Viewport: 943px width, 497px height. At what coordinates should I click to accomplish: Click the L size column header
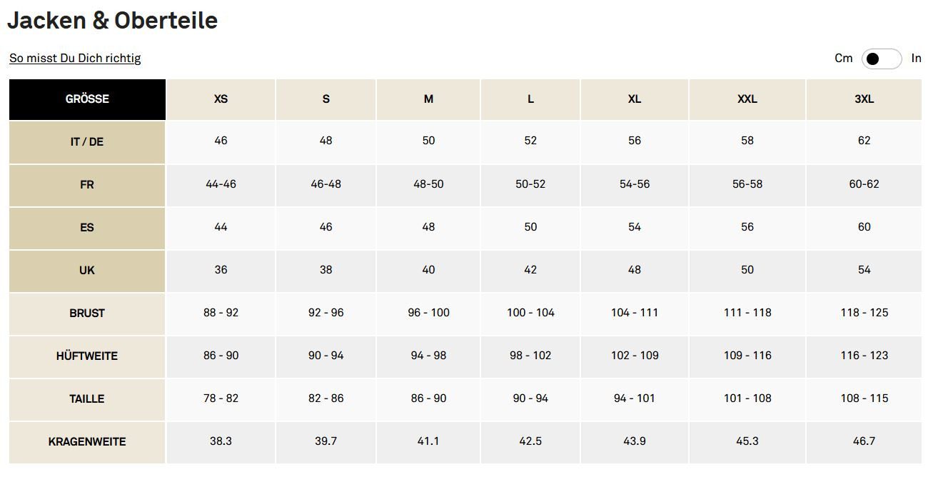click(530, 99)
